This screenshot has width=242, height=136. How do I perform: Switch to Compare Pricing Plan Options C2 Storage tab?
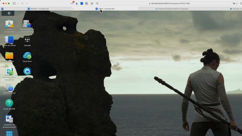172,9
